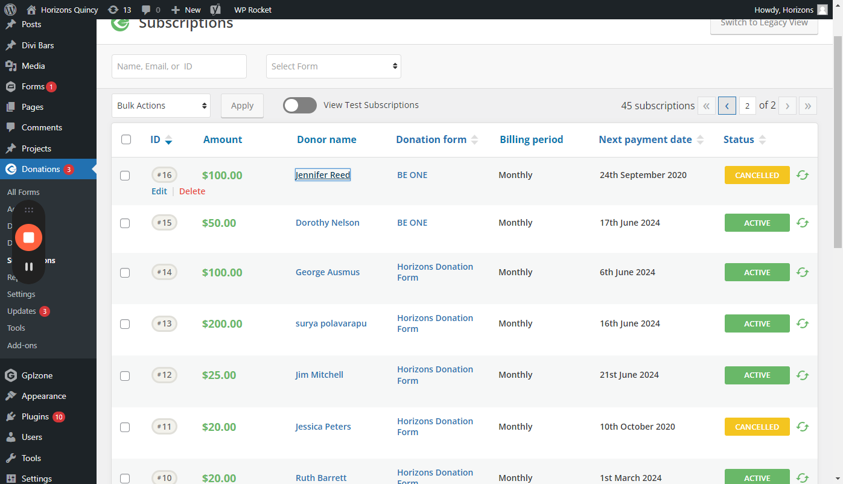The image size is (843, 484).
Task: Open the comments bubble showing 0
Action: pos(151,10)
